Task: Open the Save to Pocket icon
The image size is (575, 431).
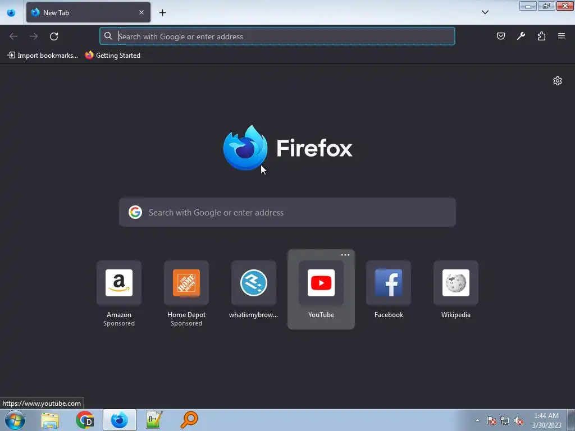Action: click(500, 36)
